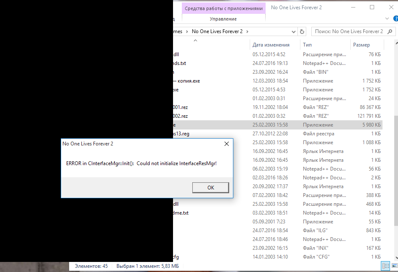Click the 24 КБ size cell
The width and height of the screenshot is (398, 272).
pyautogui.click(x=375, y=98)
